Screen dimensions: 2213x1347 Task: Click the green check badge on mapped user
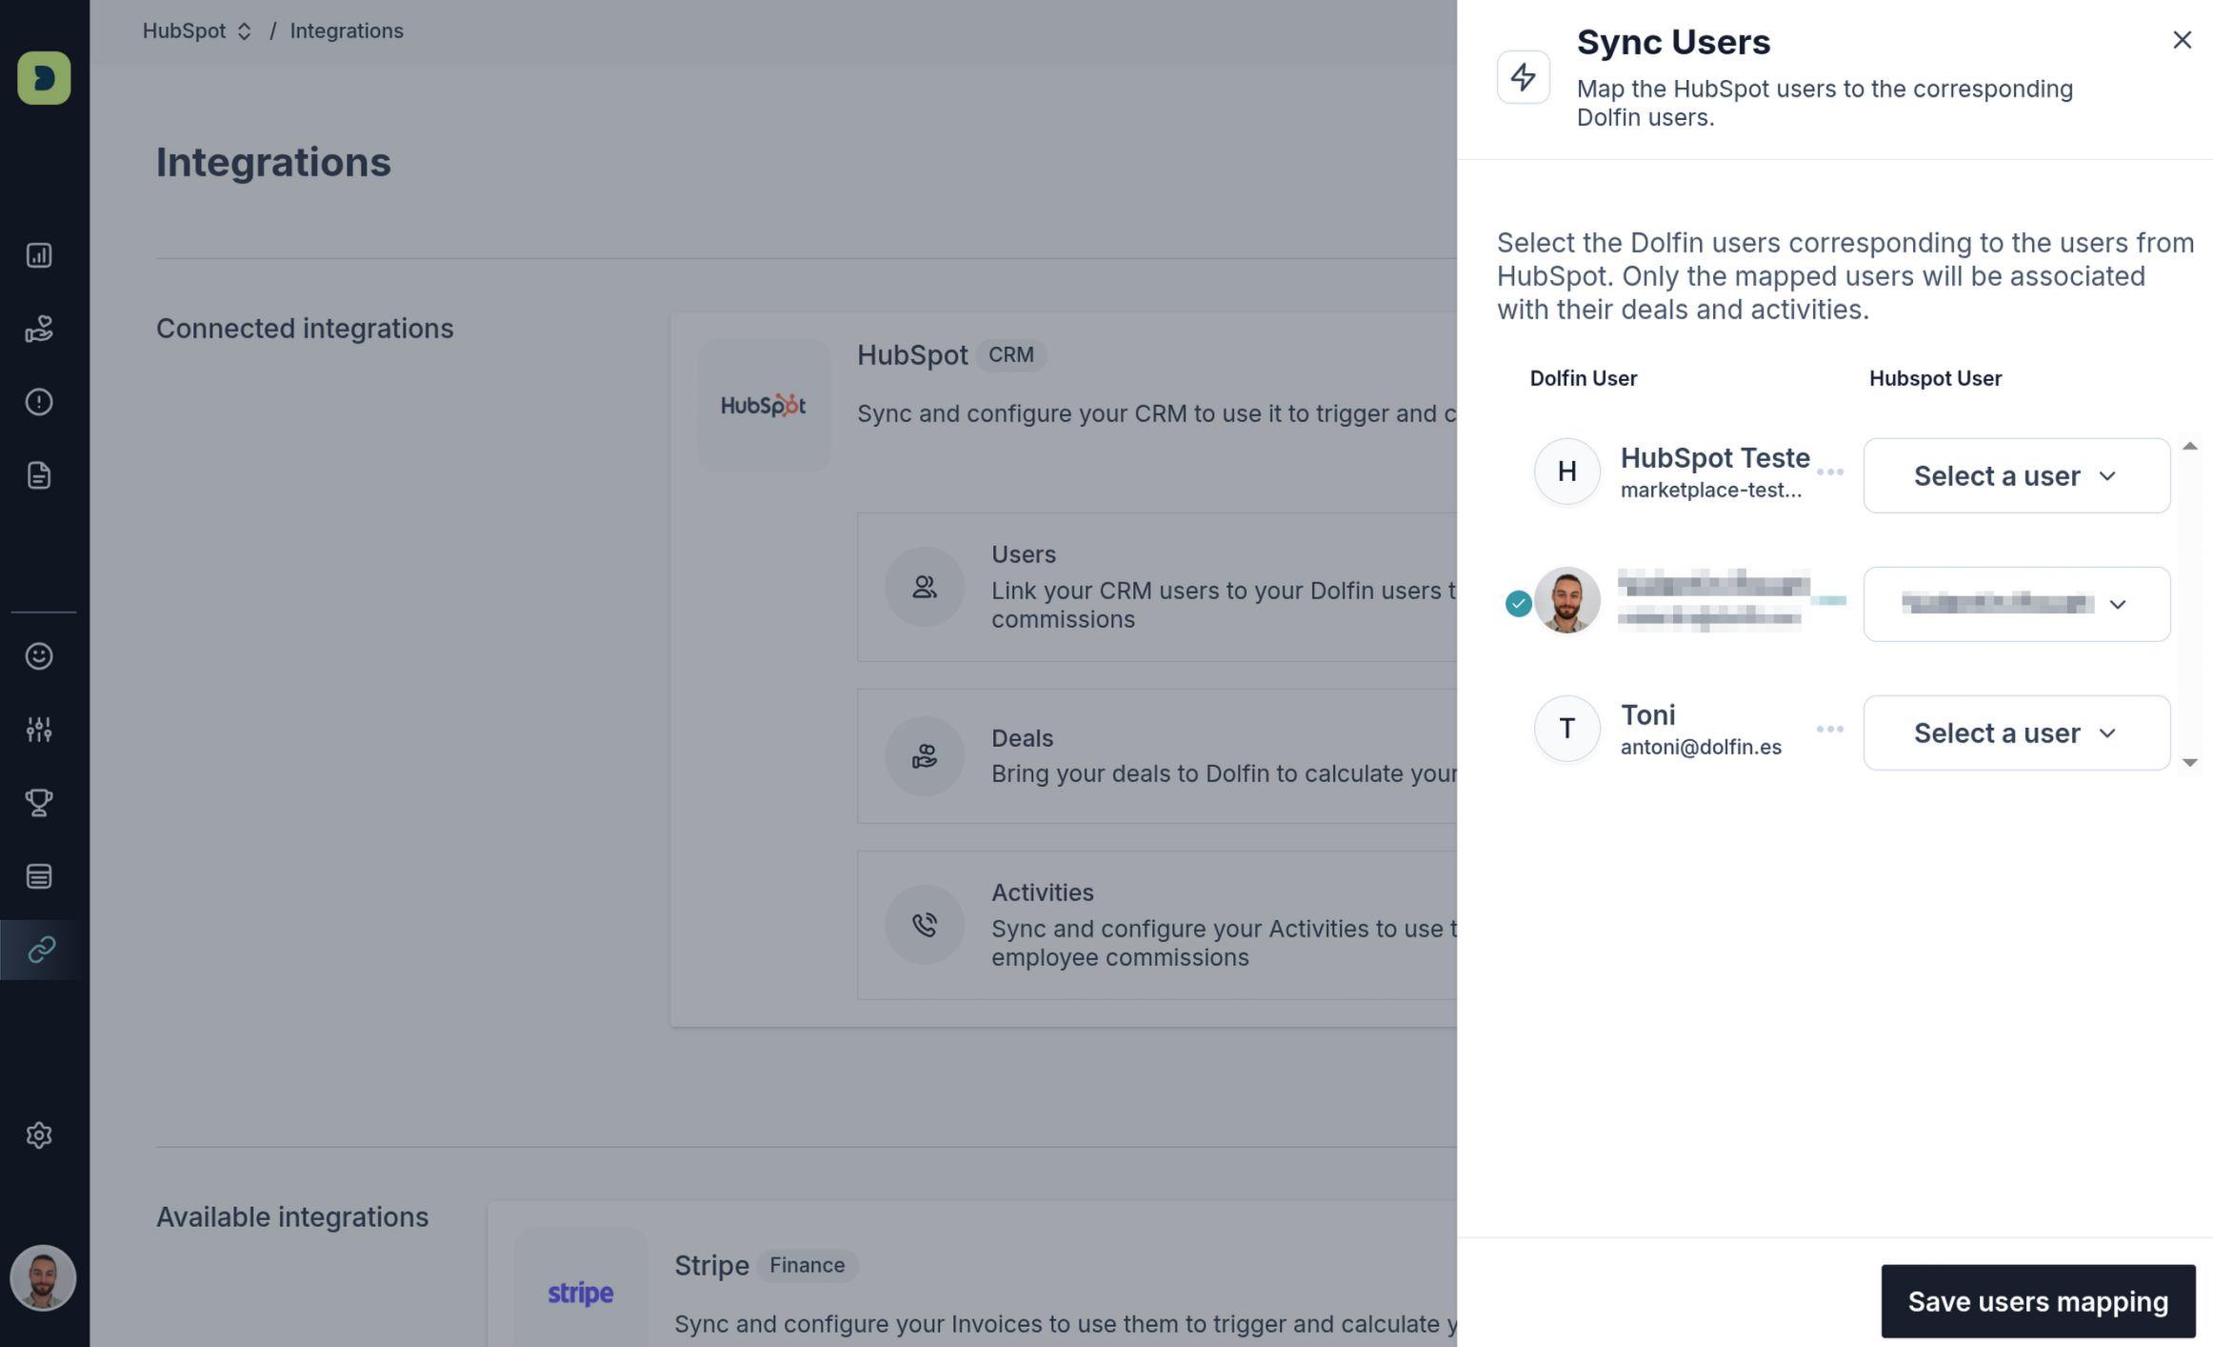click(x=1518, y=603)
